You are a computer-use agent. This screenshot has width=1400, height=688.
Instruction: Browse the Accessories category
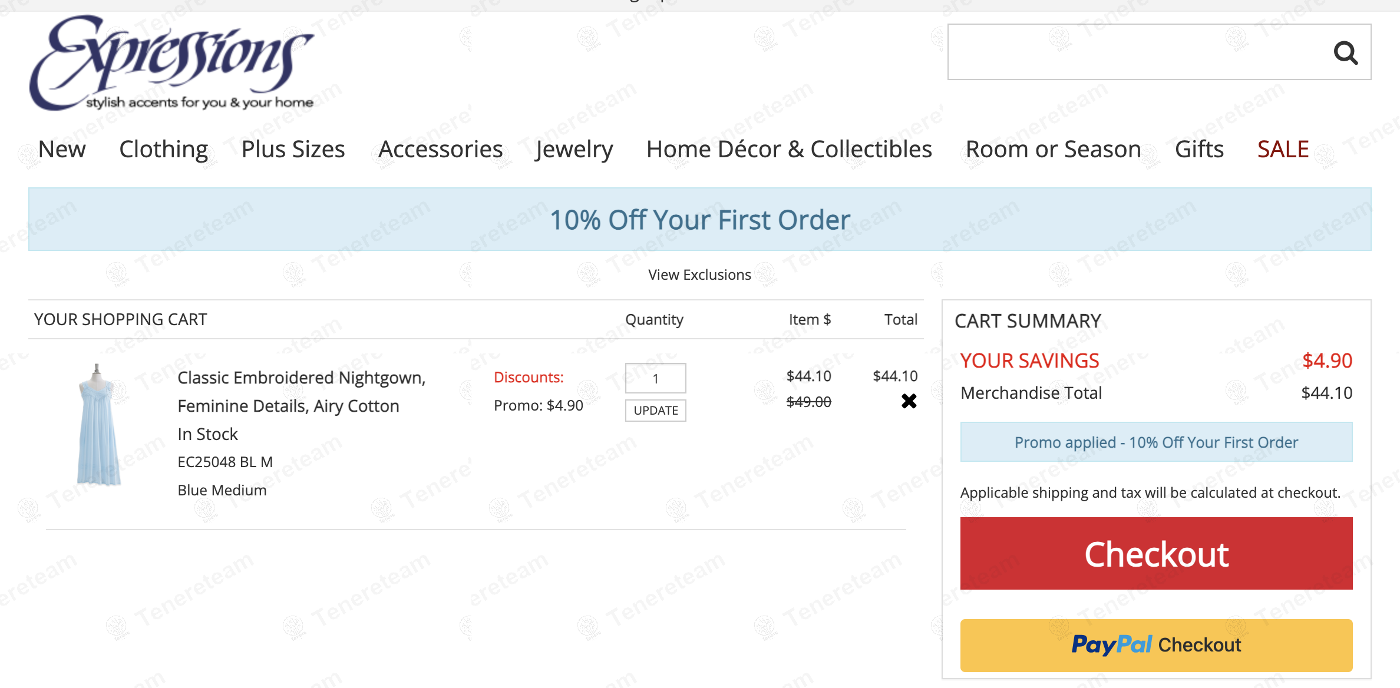tap(440, 150)
